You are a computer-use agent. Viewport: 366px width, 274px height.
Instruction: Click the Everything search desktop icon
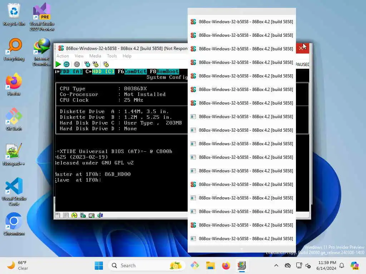point(14,50)
